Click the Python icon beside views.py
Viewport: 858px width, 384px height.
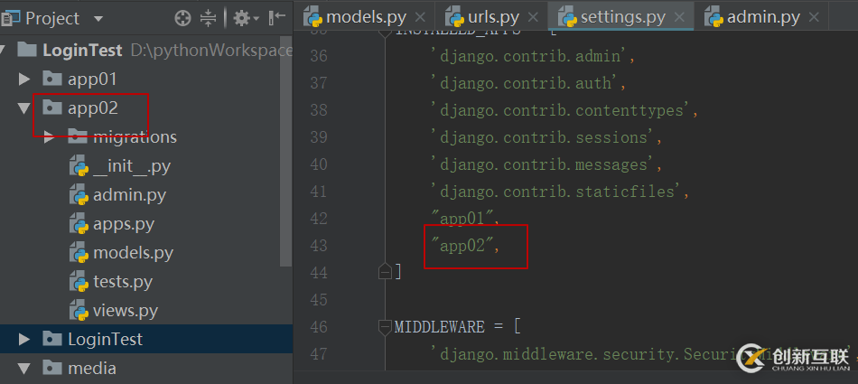coord(78,311)
